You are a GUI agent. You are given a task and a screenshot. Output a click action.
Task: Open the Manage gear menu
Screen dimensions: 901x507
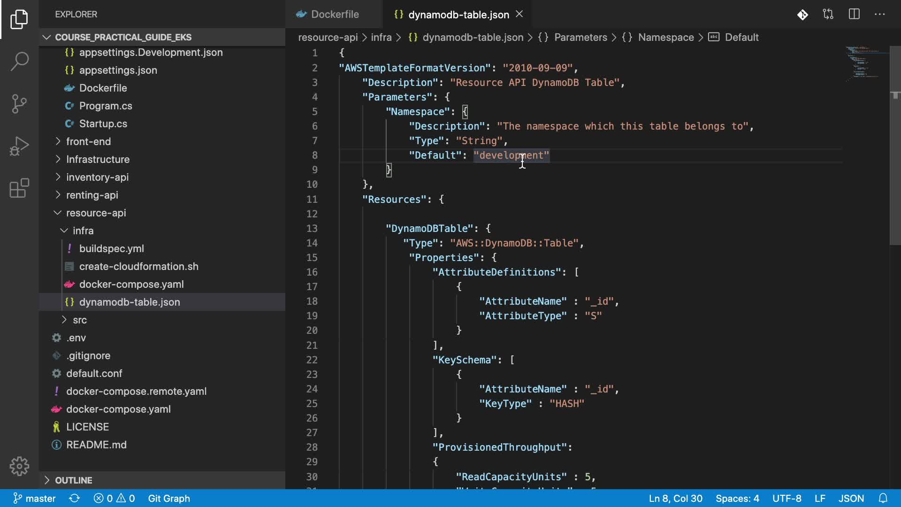[19, 466]
